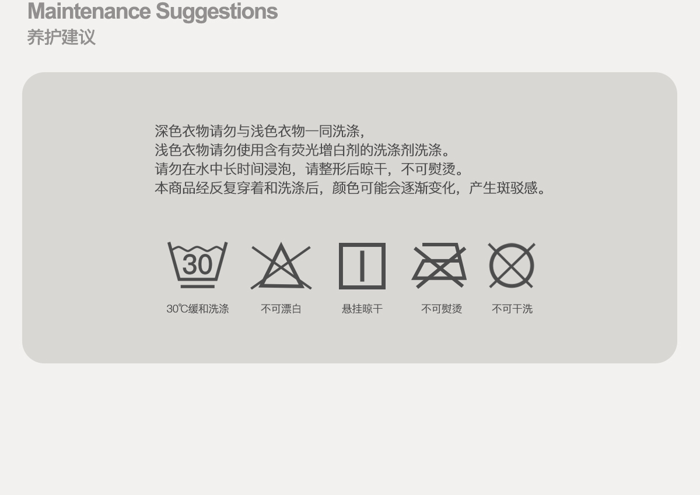Click the line about color gradually changing

(x=351, y=188)
